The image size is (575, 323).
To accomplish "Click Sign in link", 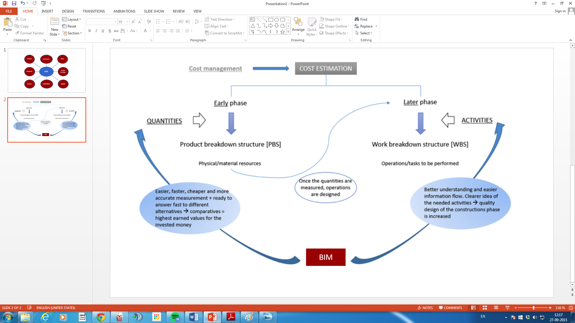I will pyautogui.click(x=560, y=11).
